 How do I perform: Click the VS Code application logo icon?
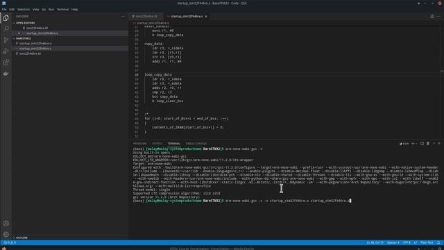pos(4,3)
